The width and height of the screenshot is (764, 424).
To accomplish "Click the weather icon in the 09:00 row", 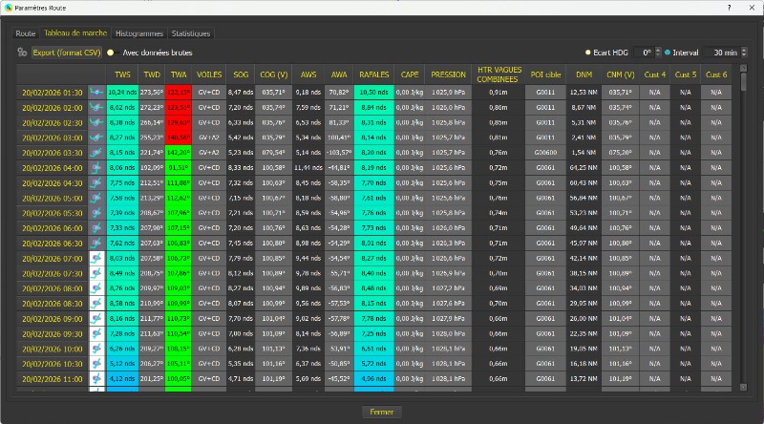I will point(96,317).
